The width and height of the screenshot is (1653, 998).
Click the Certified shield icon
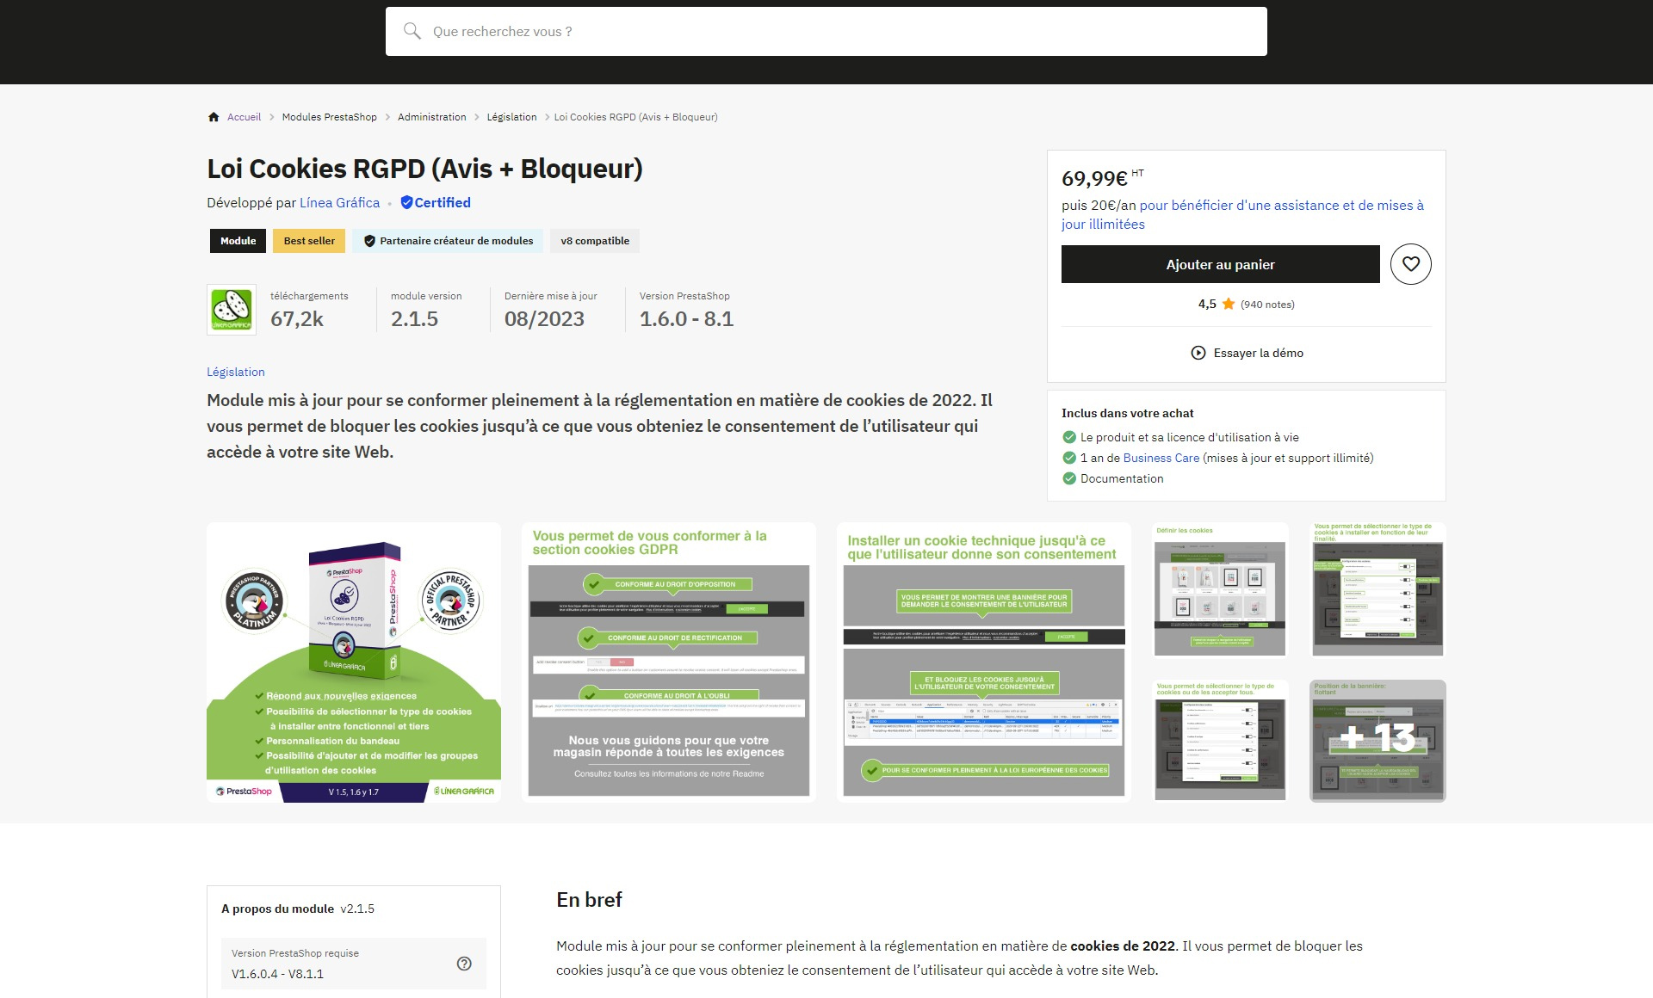click(406, 203)
